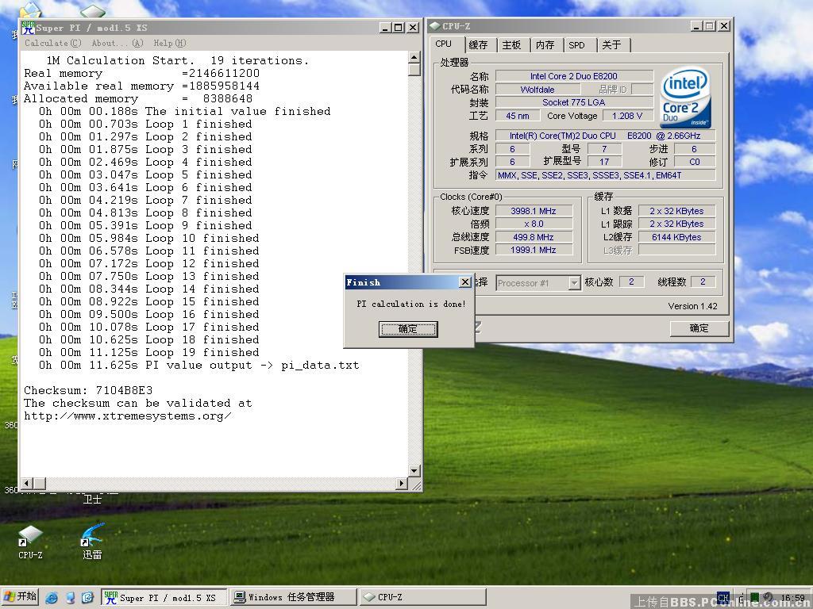Viewport: 813px width, 609px height.
Task: Click Super PI horizontal scrollbar left arrow
Action: (27, 483)
